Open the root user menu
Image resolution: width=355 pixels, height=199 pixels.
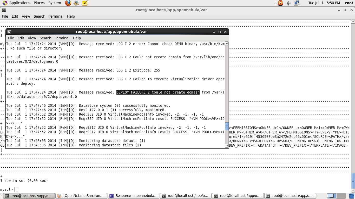click(349, 3)
